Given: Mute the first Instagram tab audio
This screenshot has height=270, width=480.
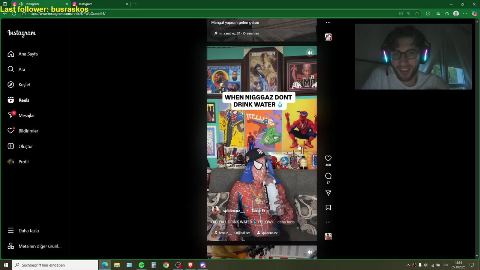Looking at the screenshot, I should 21,4.
